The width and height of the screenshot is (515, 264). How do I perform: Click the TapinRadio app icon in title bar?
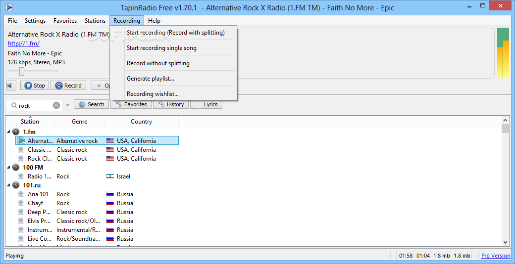[9, 7]
